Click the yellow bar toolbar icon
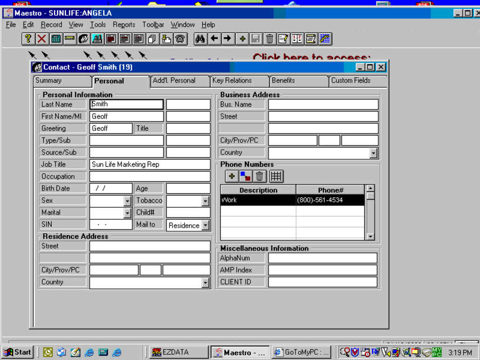Image resolution: width=480 pixels, height=360 pixels. coord(69,39)
